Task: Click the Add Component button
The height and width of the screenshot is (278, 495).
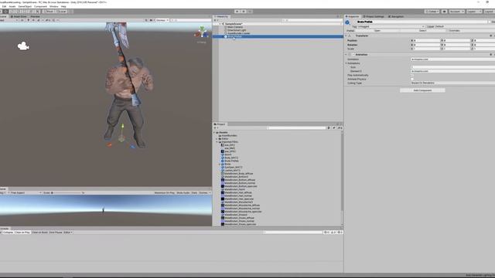Action: pos(422,90)
